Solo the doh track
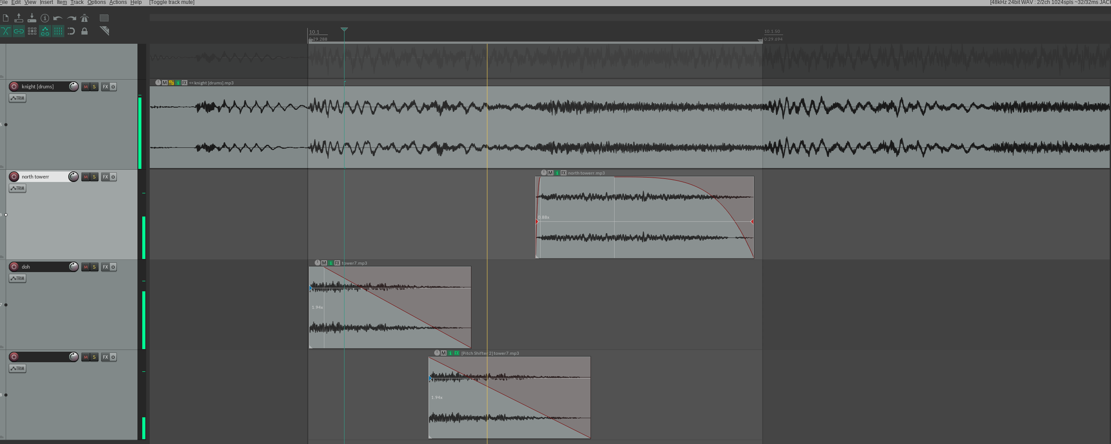The image size is (1111, 444). 94,267
